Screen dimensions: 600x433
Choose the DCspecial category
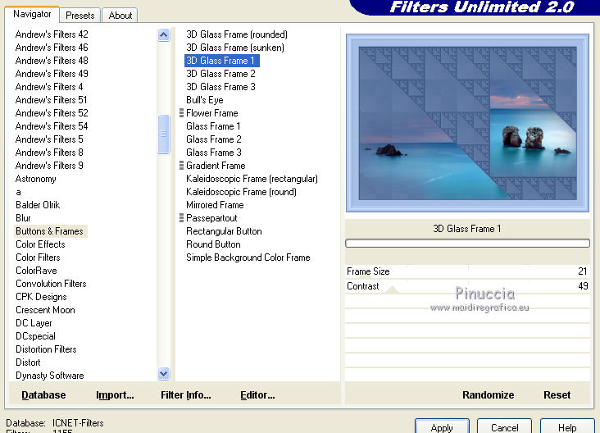coord(35,336)
